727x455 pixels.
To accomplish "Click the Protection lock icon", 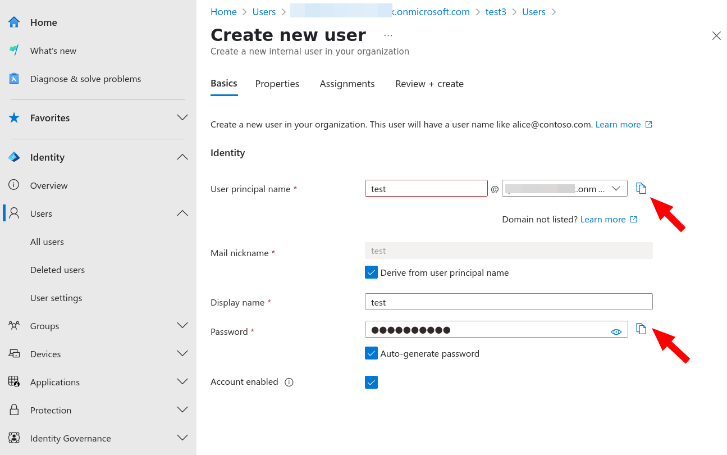I will coord(14,410).
